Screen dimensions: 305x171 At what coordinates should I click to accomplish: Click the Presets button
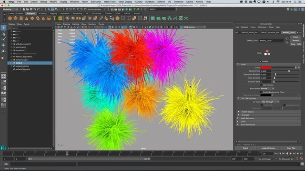(x=295, y=40)
